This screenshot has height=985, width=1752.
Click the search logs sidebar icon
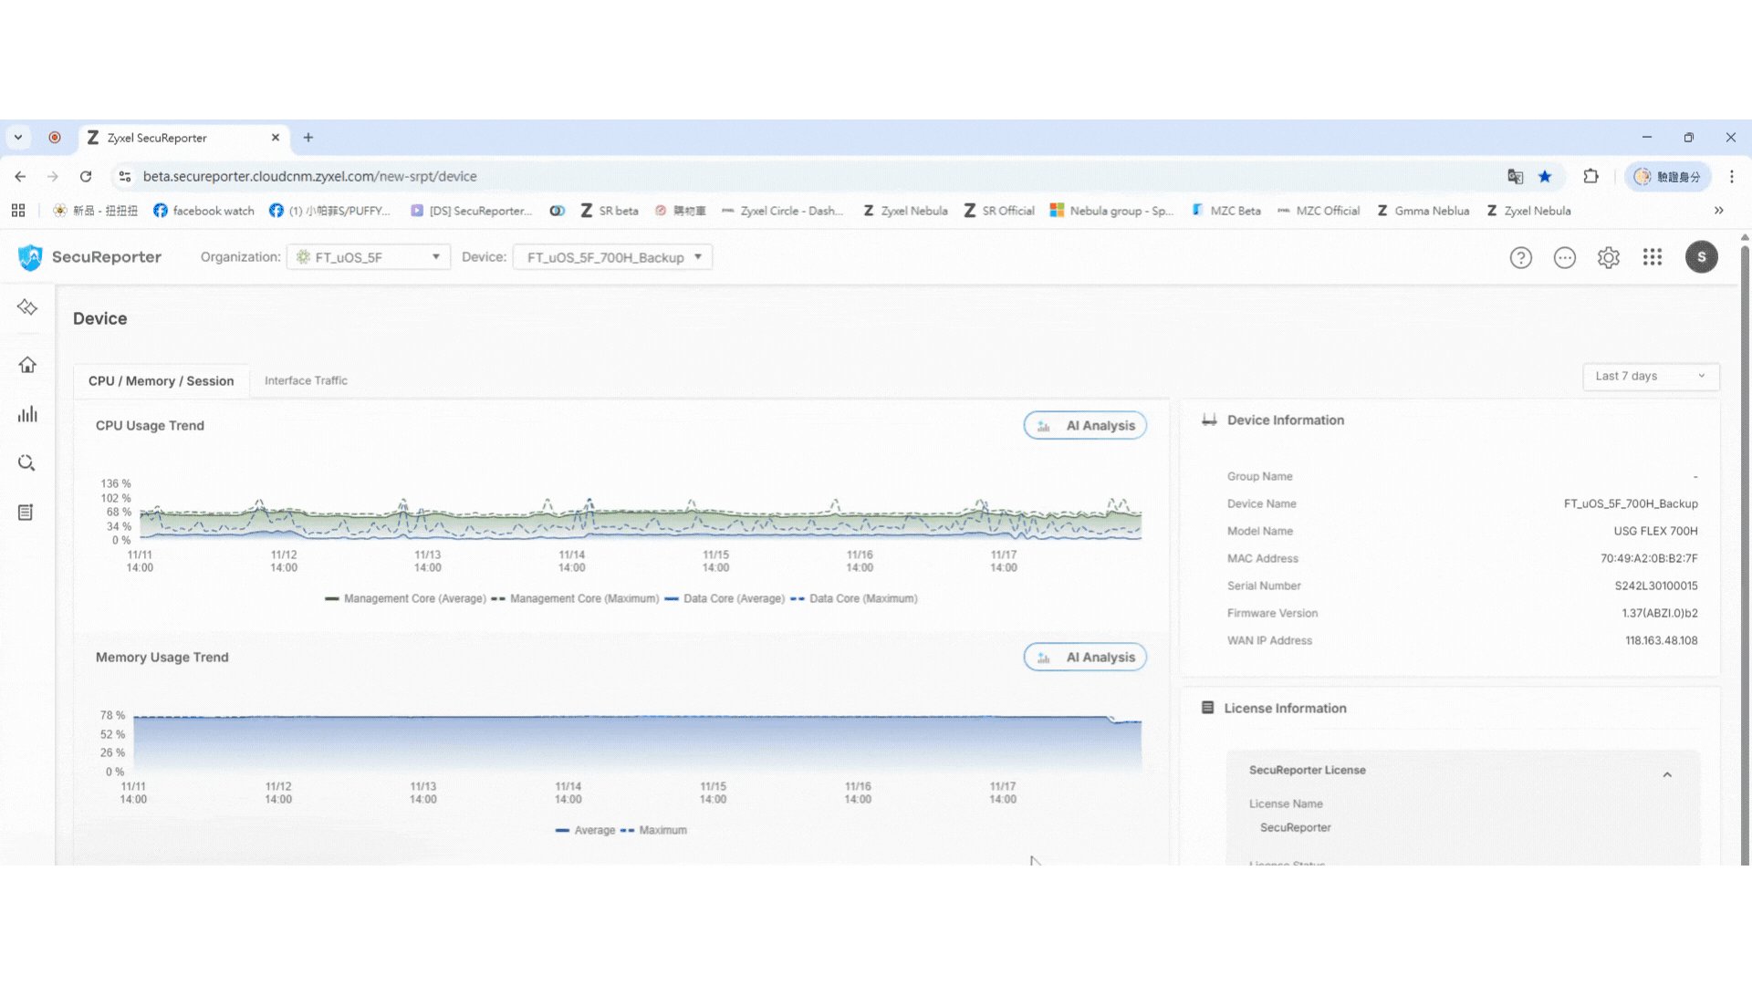(26, 463)
